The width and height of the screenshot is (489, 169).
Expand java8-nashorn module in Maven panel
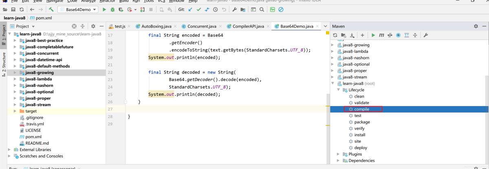coord(333,58)
